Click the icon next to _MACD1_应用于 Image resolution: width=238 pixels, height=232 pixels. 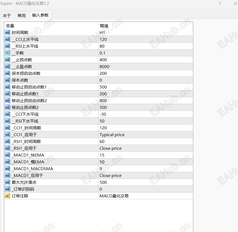click(7, 175)
